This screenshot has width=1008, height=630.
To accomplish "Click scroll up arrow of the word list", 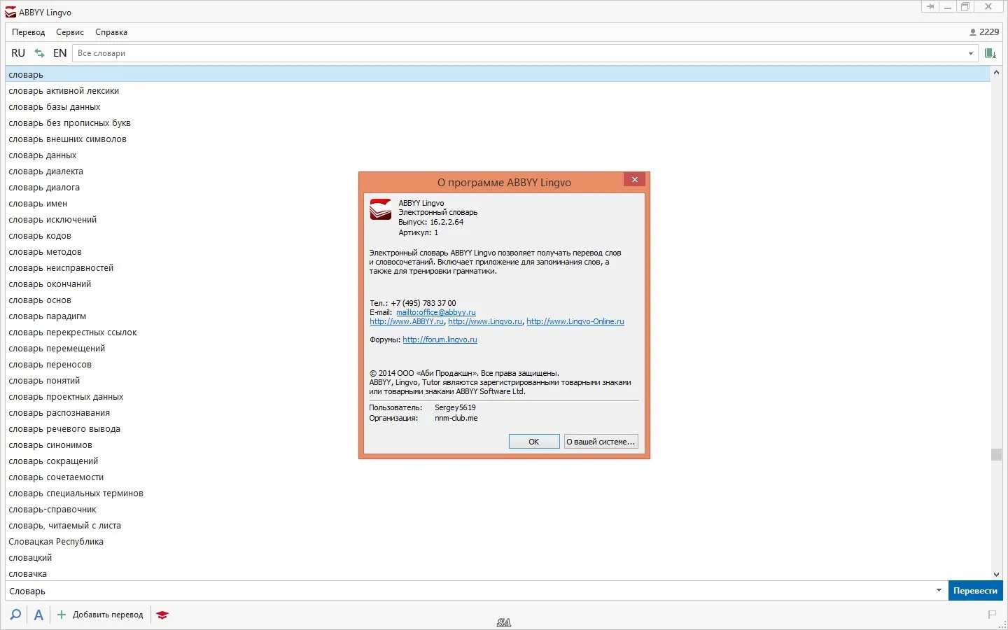I will tap(997, 73).
